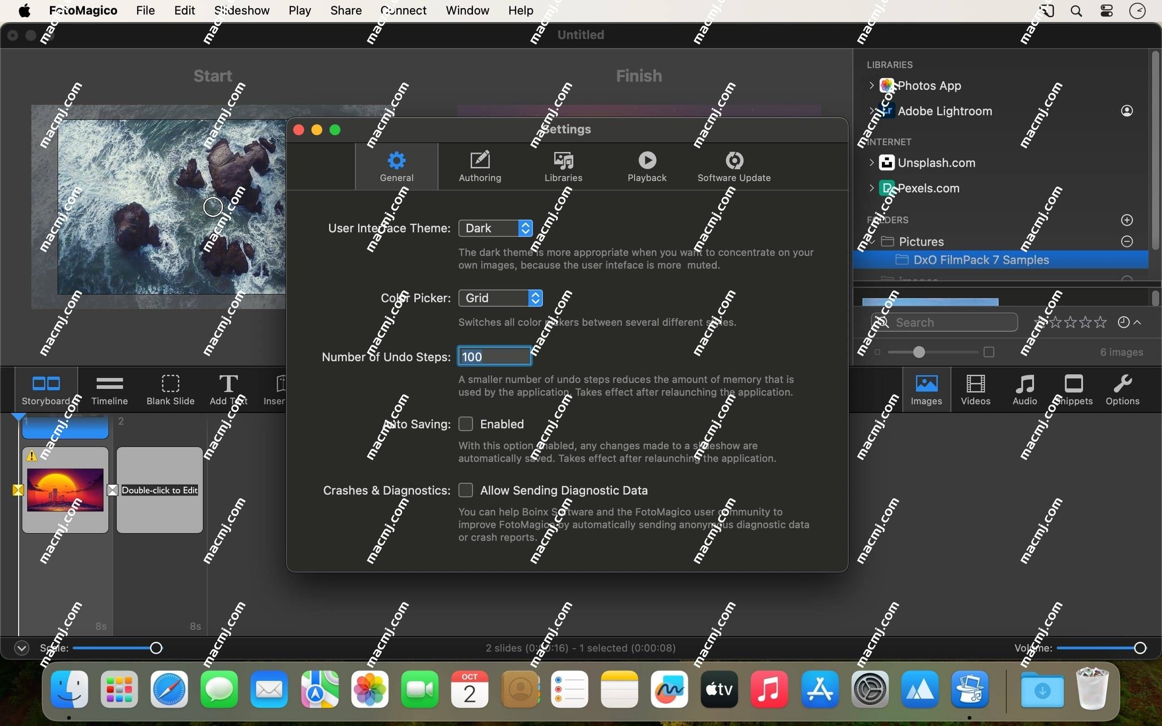The image size is (1162, 726).
Task: Switch to Timeline view
Action: point(109,389)
